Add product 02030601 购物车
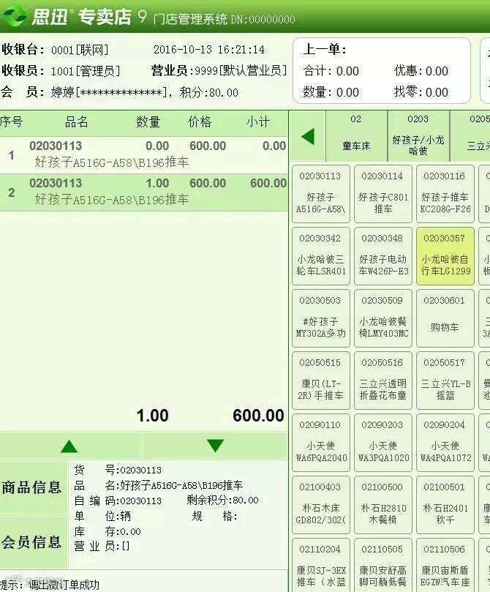This screenshot has width=490, height=592. click(x=445, y=318)
